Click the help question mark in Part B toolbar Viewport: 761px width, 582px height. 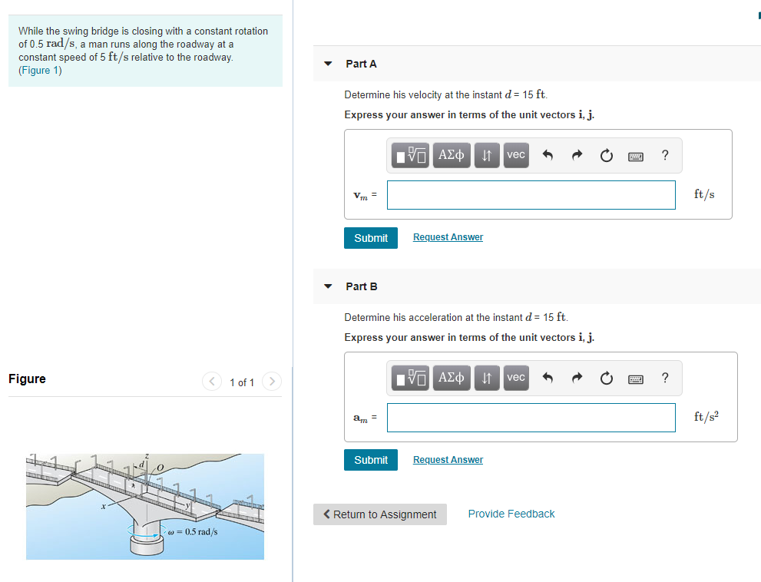[664, 378]
